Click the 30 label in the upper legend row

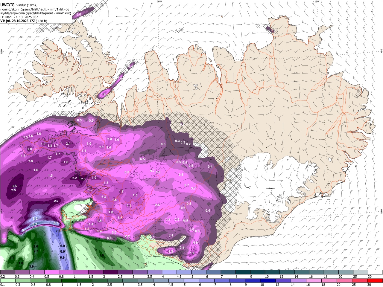(x=370, y=277)
